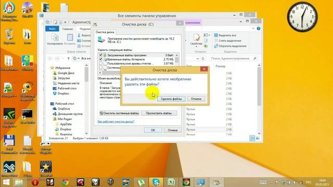Click OK in the Disk Cleanup window
The width and height of the screenshot is (333, 187).
click(153, 130)
